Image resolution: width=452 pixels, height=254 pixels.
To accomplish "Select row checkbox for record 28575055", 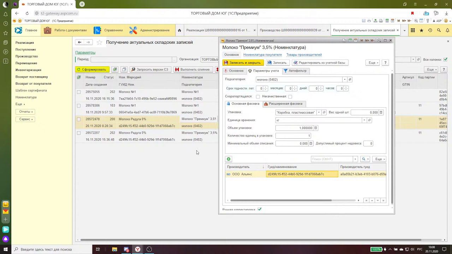I will coord(79,92).
